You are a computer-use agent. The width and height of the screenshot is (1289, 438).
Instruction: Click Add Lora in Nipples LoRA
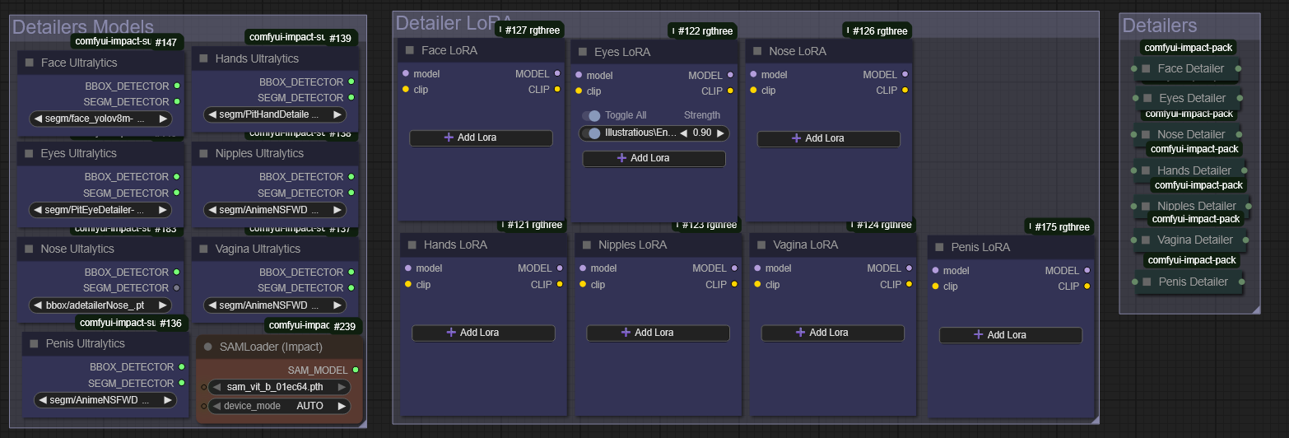[x=658, y=333]
